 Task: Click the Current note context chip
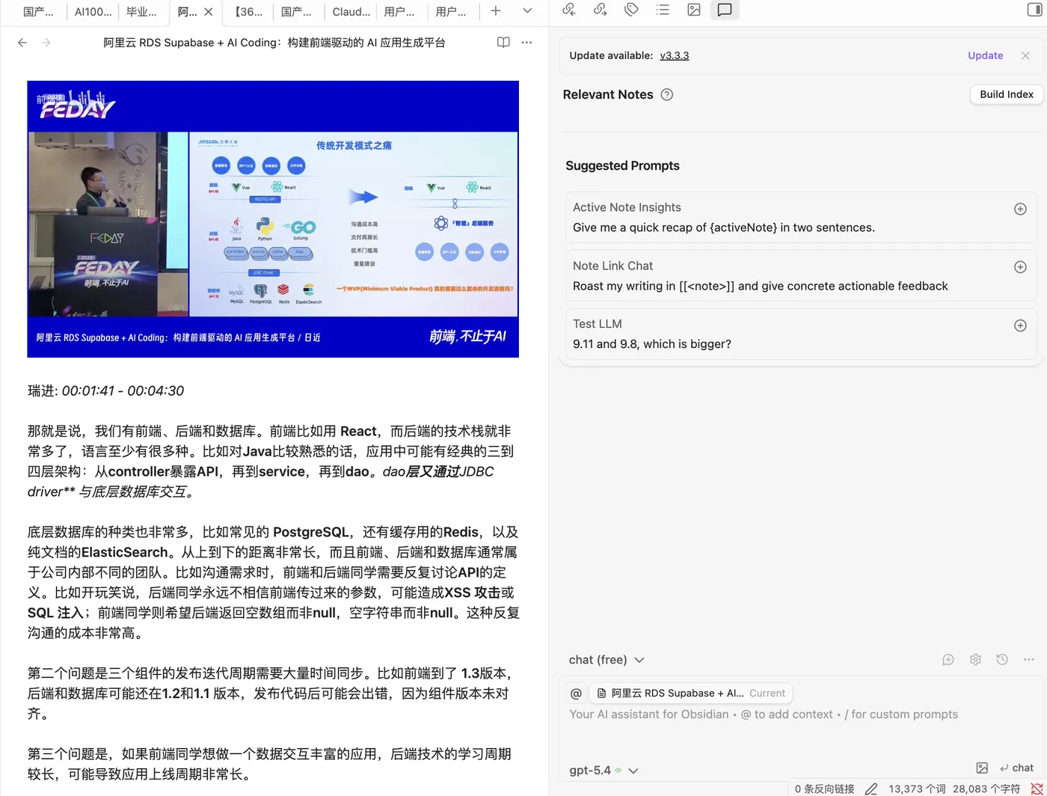690,694
